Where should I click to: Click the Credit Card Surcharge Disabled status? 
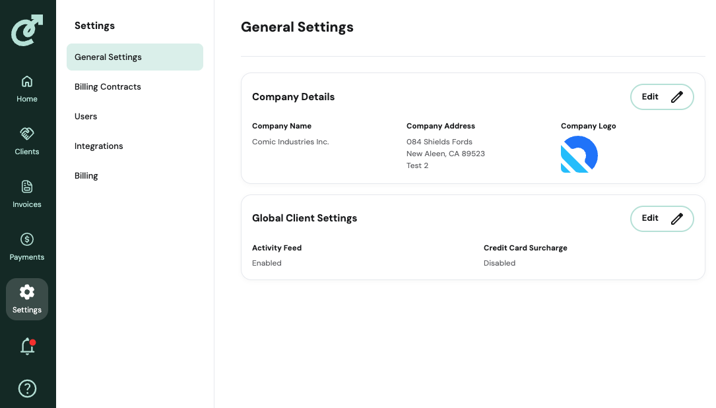(x=500, y=263)
